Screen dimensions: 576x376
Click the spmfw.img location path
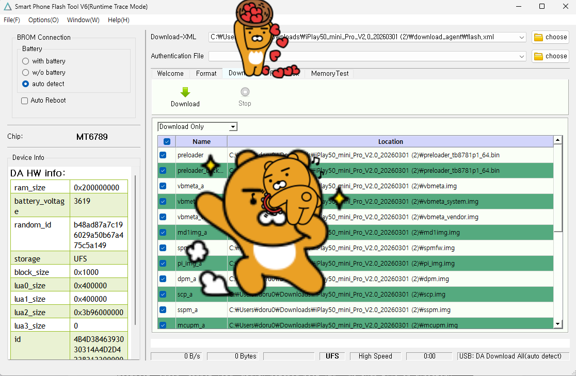[390, 248]
